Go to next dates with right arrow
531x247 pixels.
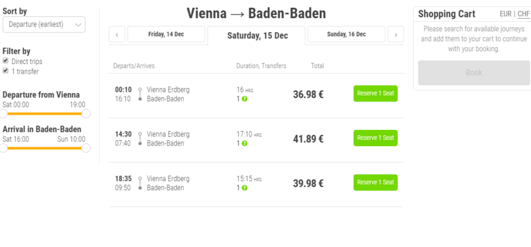point(396,34)
